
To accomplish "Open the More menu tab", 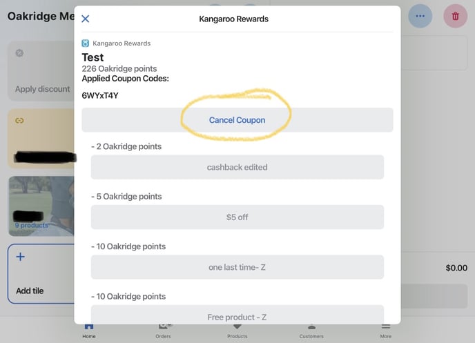I will tap(386, 331).
